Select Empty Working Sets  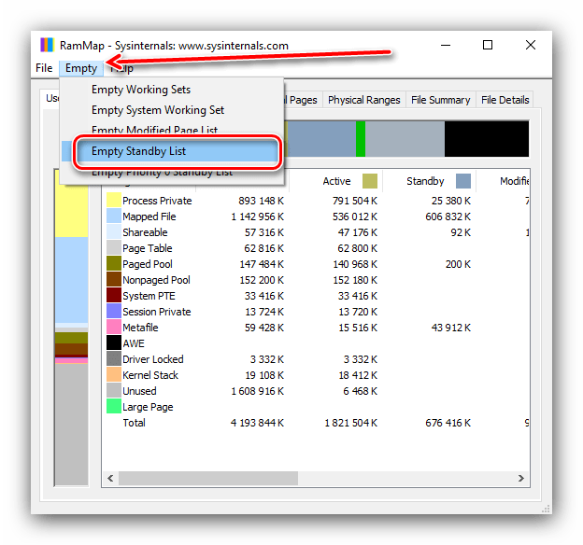click(141, 90)
